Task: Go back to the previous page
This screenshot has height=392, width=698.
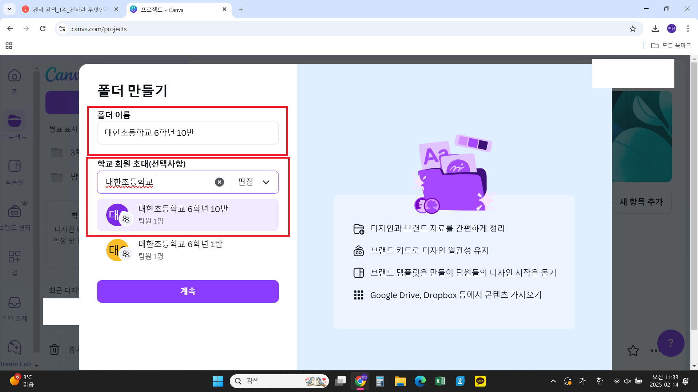Action: 10,29
